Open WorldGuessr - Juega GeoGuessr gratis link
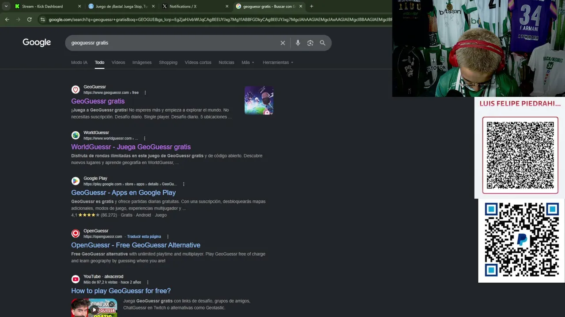 (x=131, y=147)
